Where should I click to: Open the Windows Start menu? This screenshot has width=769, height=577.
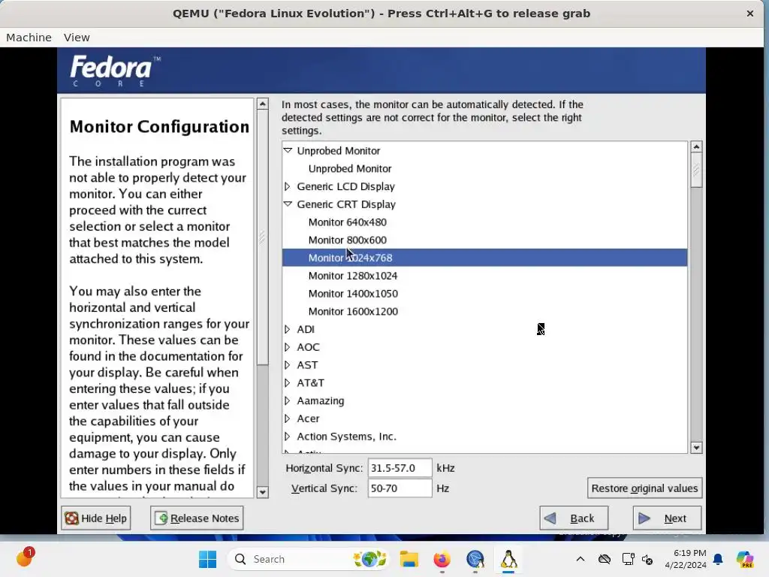pos(207,559)
